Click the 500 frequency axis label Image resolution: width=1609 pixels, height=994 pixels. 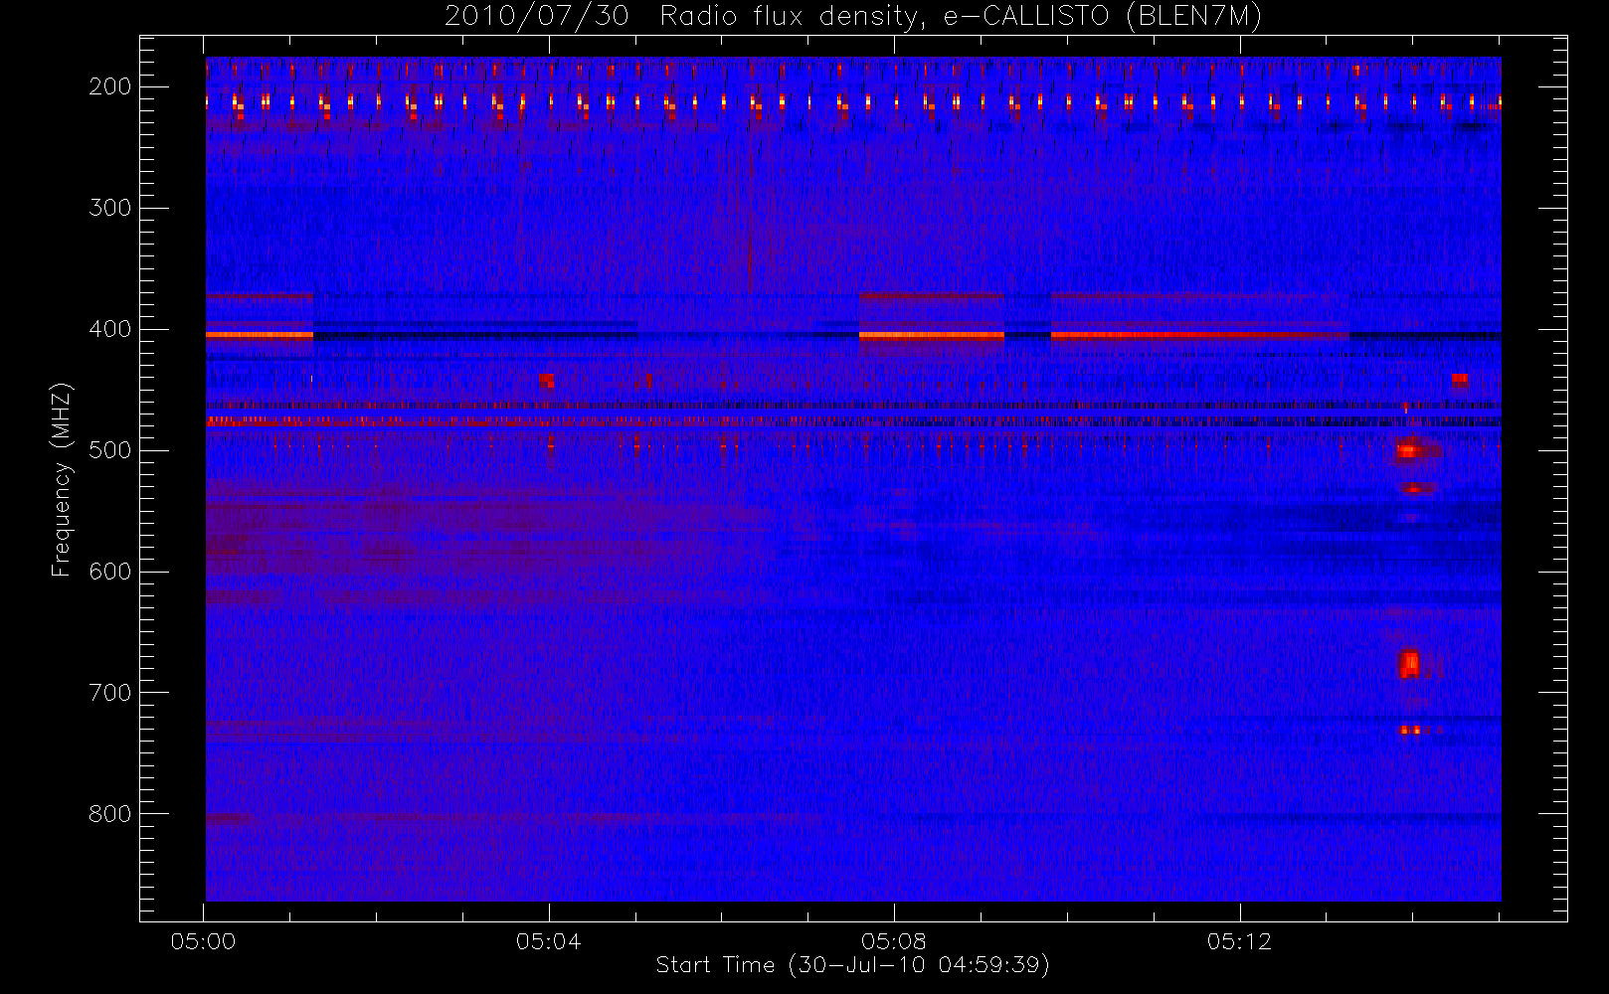[x=110, y=450]
